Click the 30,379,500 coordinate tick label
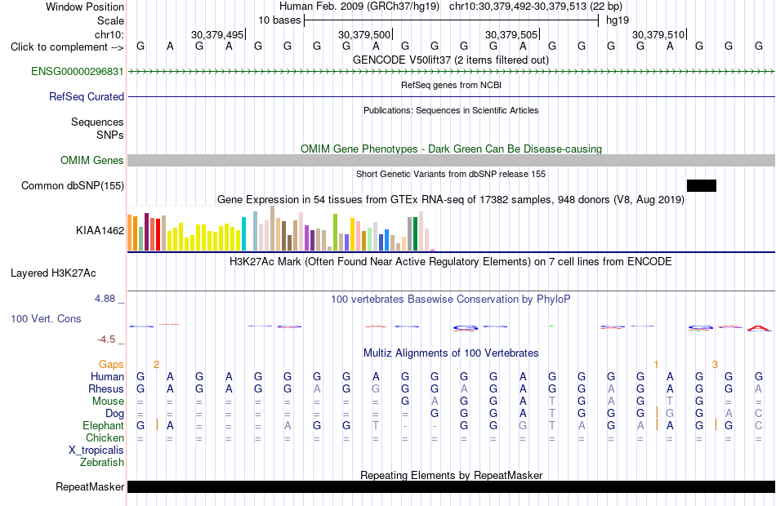 364,34
